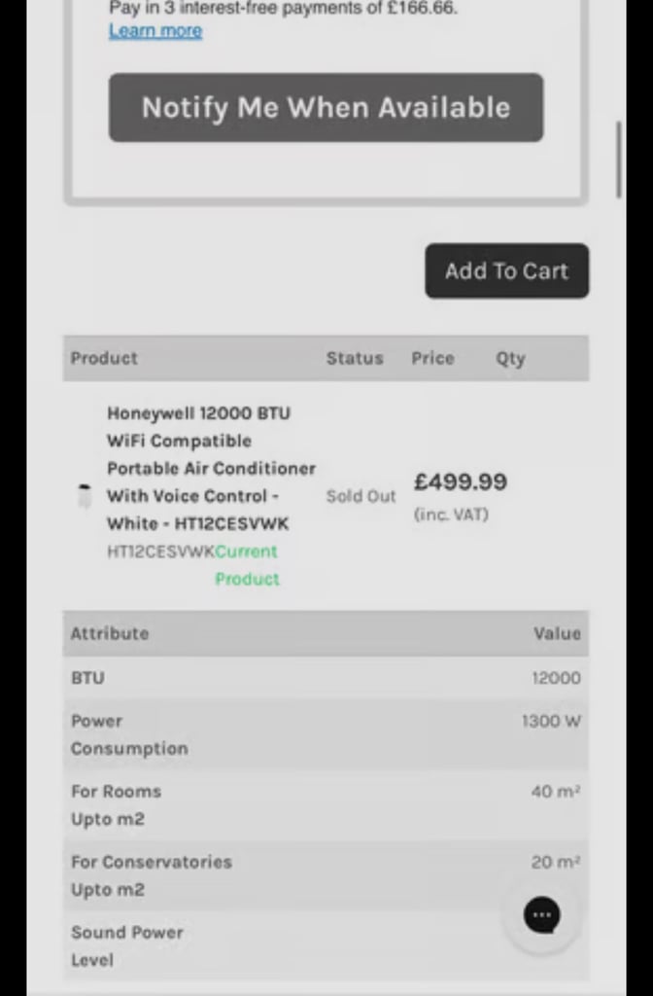Select the Sound Power Level row
The width and height of the screenshot is (653, 996).
(326, 945)
